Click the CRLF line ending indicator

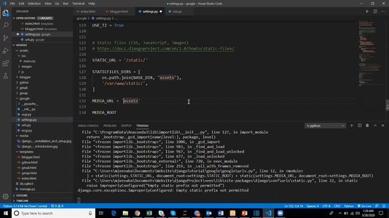pyautogui.click(x=337, y=206)
